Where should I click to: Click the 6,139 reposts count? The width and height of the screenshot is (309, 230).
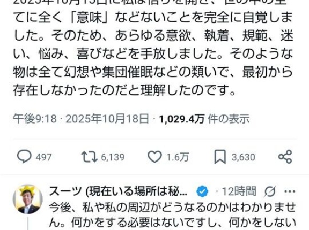pos(113,157)
